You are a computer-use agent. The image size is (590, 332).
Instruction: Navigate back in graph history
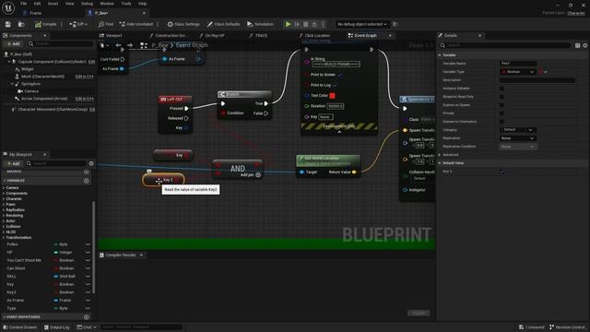[119, 45]
